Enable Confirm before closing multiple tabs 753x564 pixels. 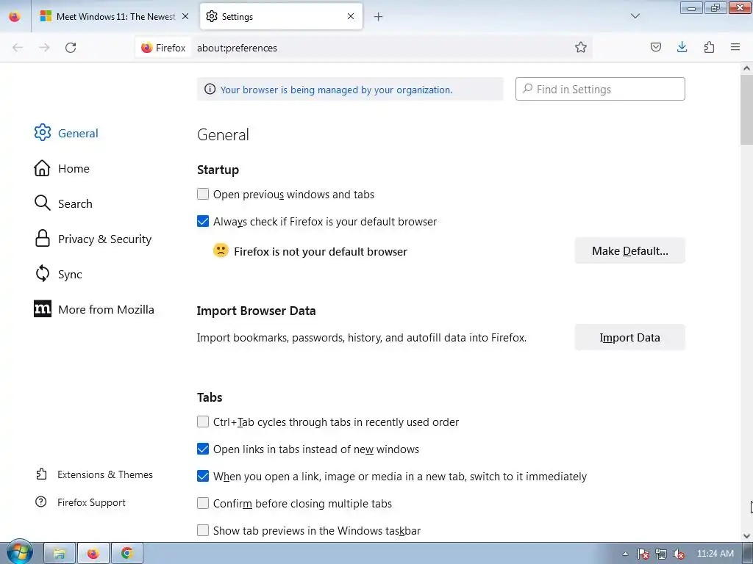point(203,503)
